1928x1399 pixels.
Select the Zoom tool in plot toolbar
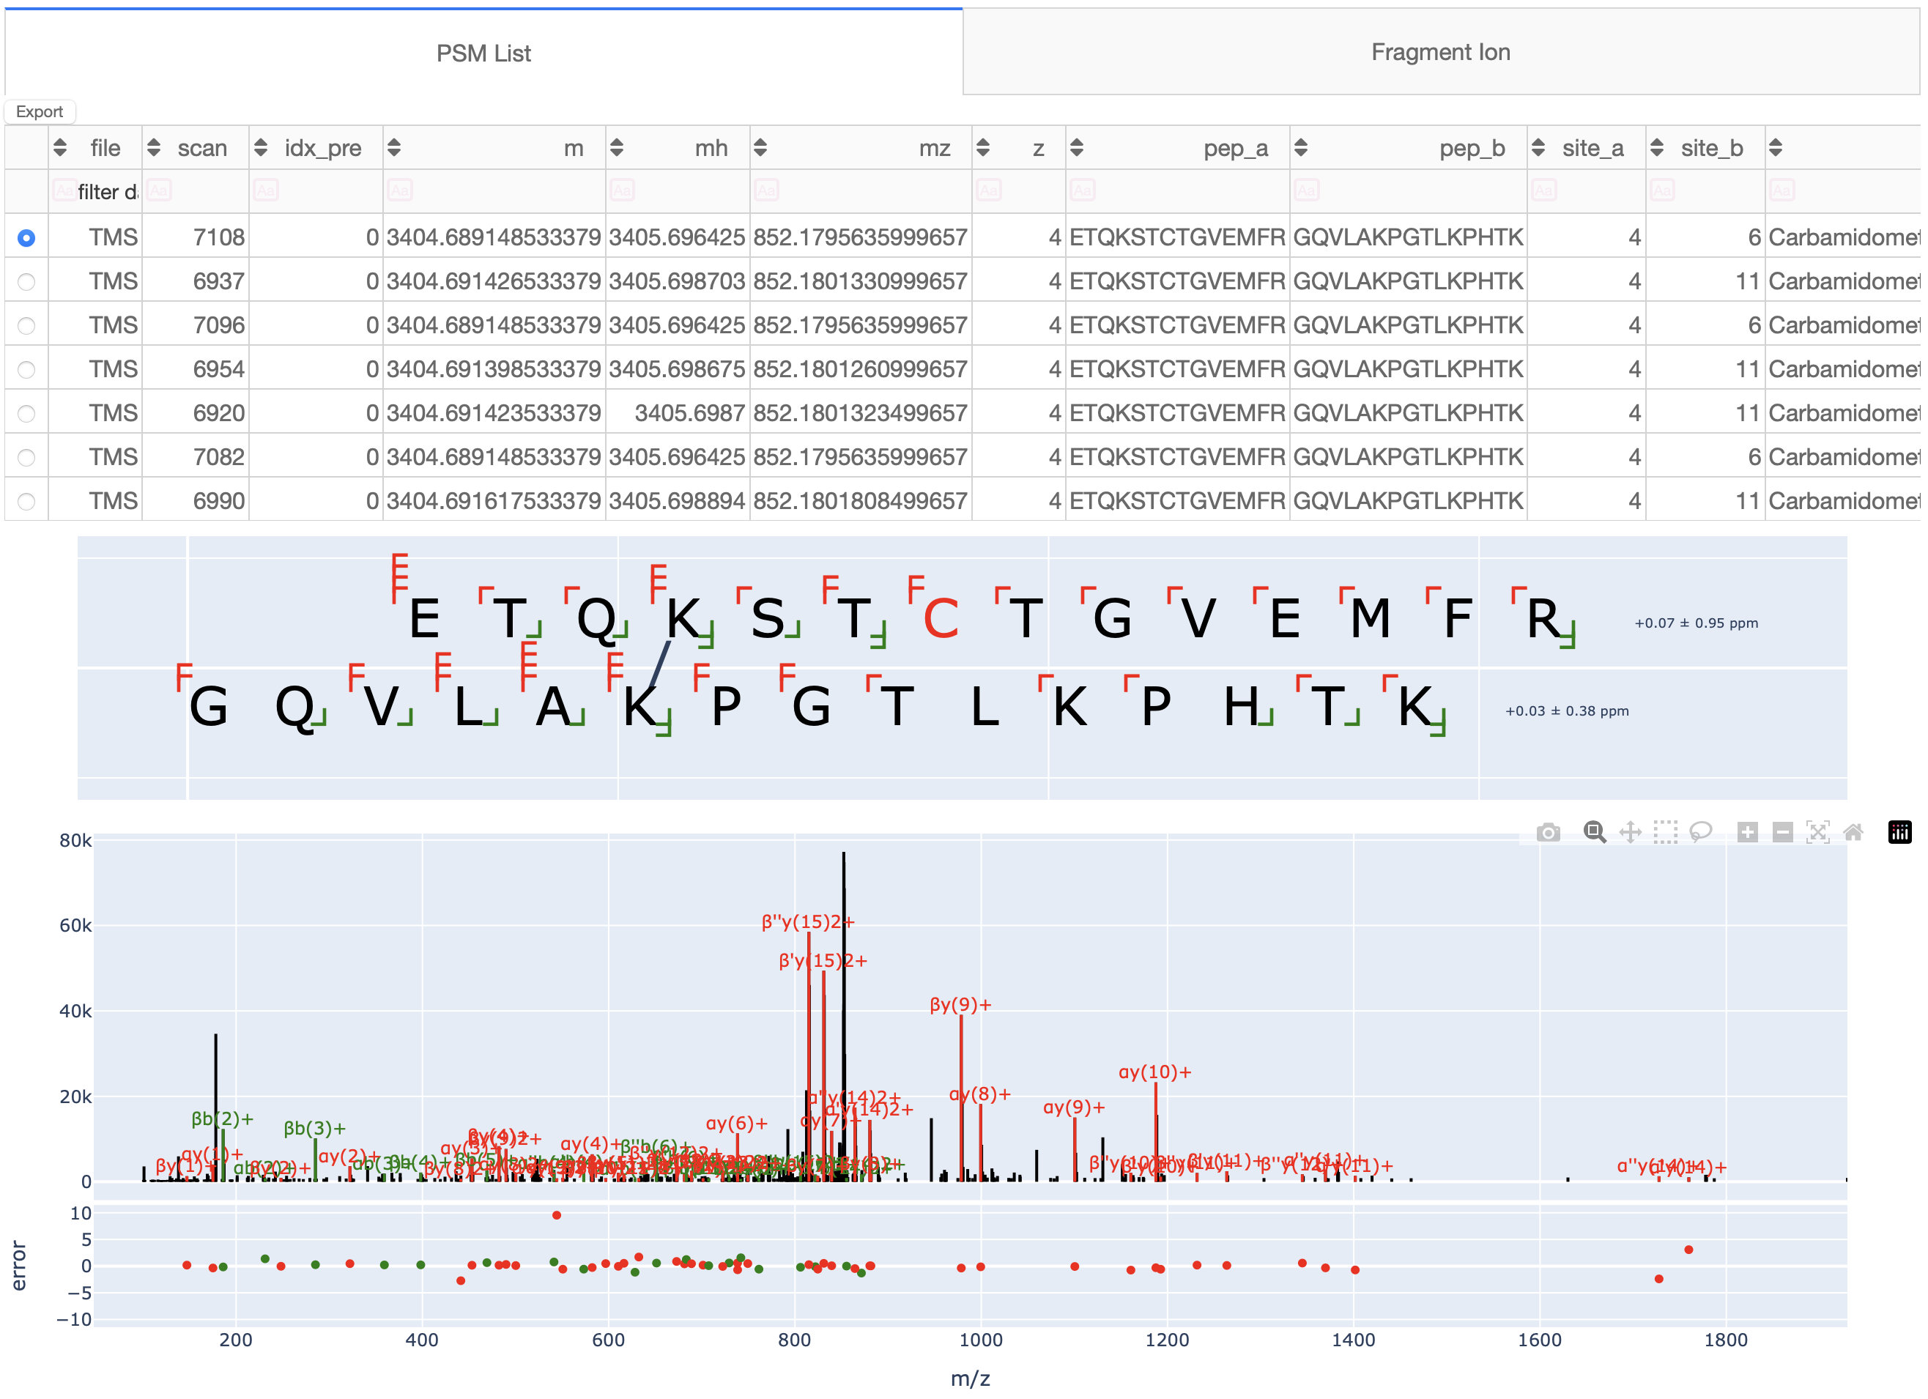(1595, 832)
